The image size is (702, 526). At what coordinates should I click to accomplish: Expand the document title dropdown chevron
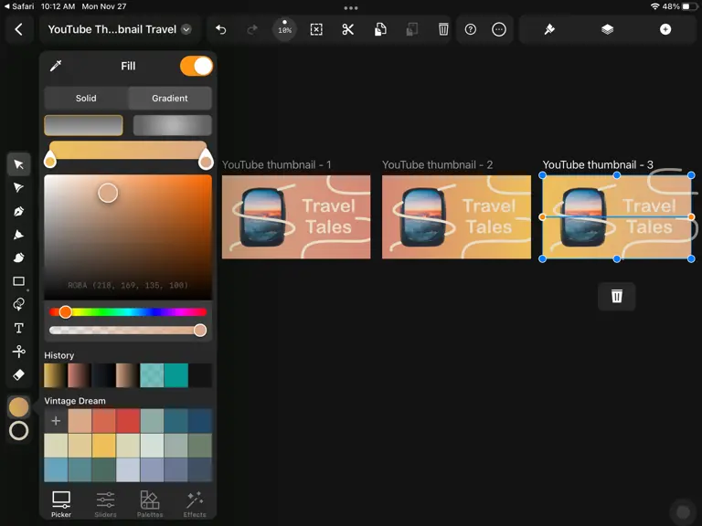pos(186,29)
